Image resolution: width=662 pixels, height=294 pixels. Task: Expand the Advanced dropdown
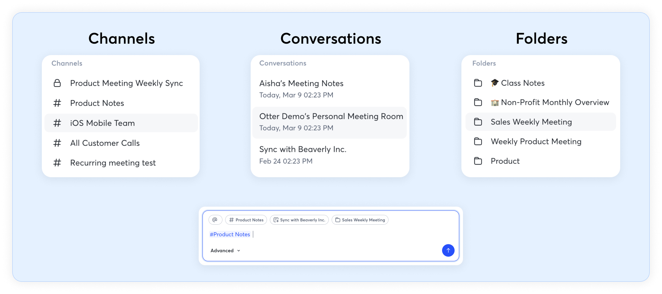click(x=225, y=251)
